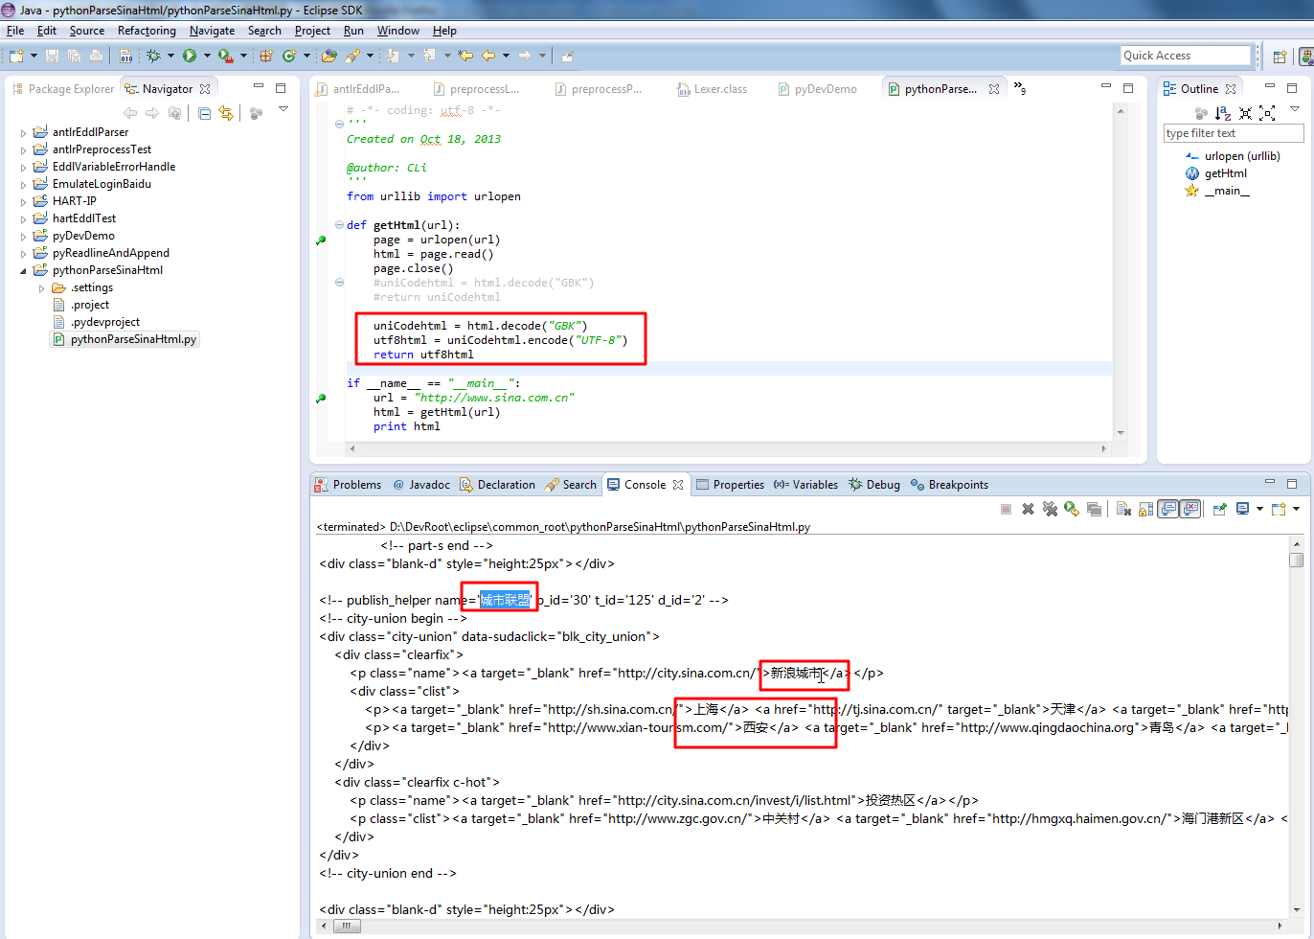Screen dimensions: 1314x939
Task: Toggle Link with Editor in Navigator
Action: click(x=226, y=113)
